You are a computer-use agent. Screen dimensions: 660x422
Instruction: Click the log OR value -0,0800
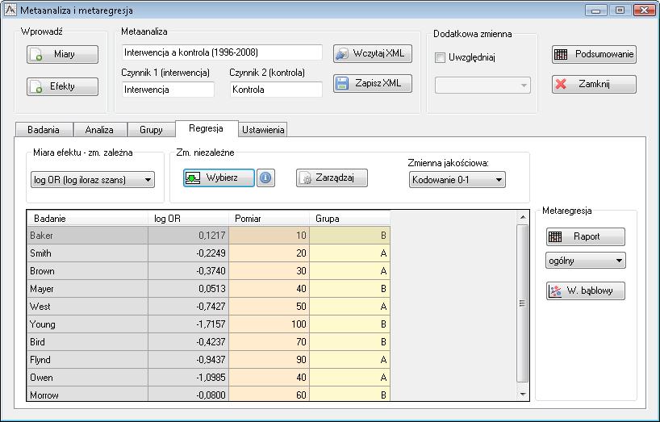coord(189,395)
